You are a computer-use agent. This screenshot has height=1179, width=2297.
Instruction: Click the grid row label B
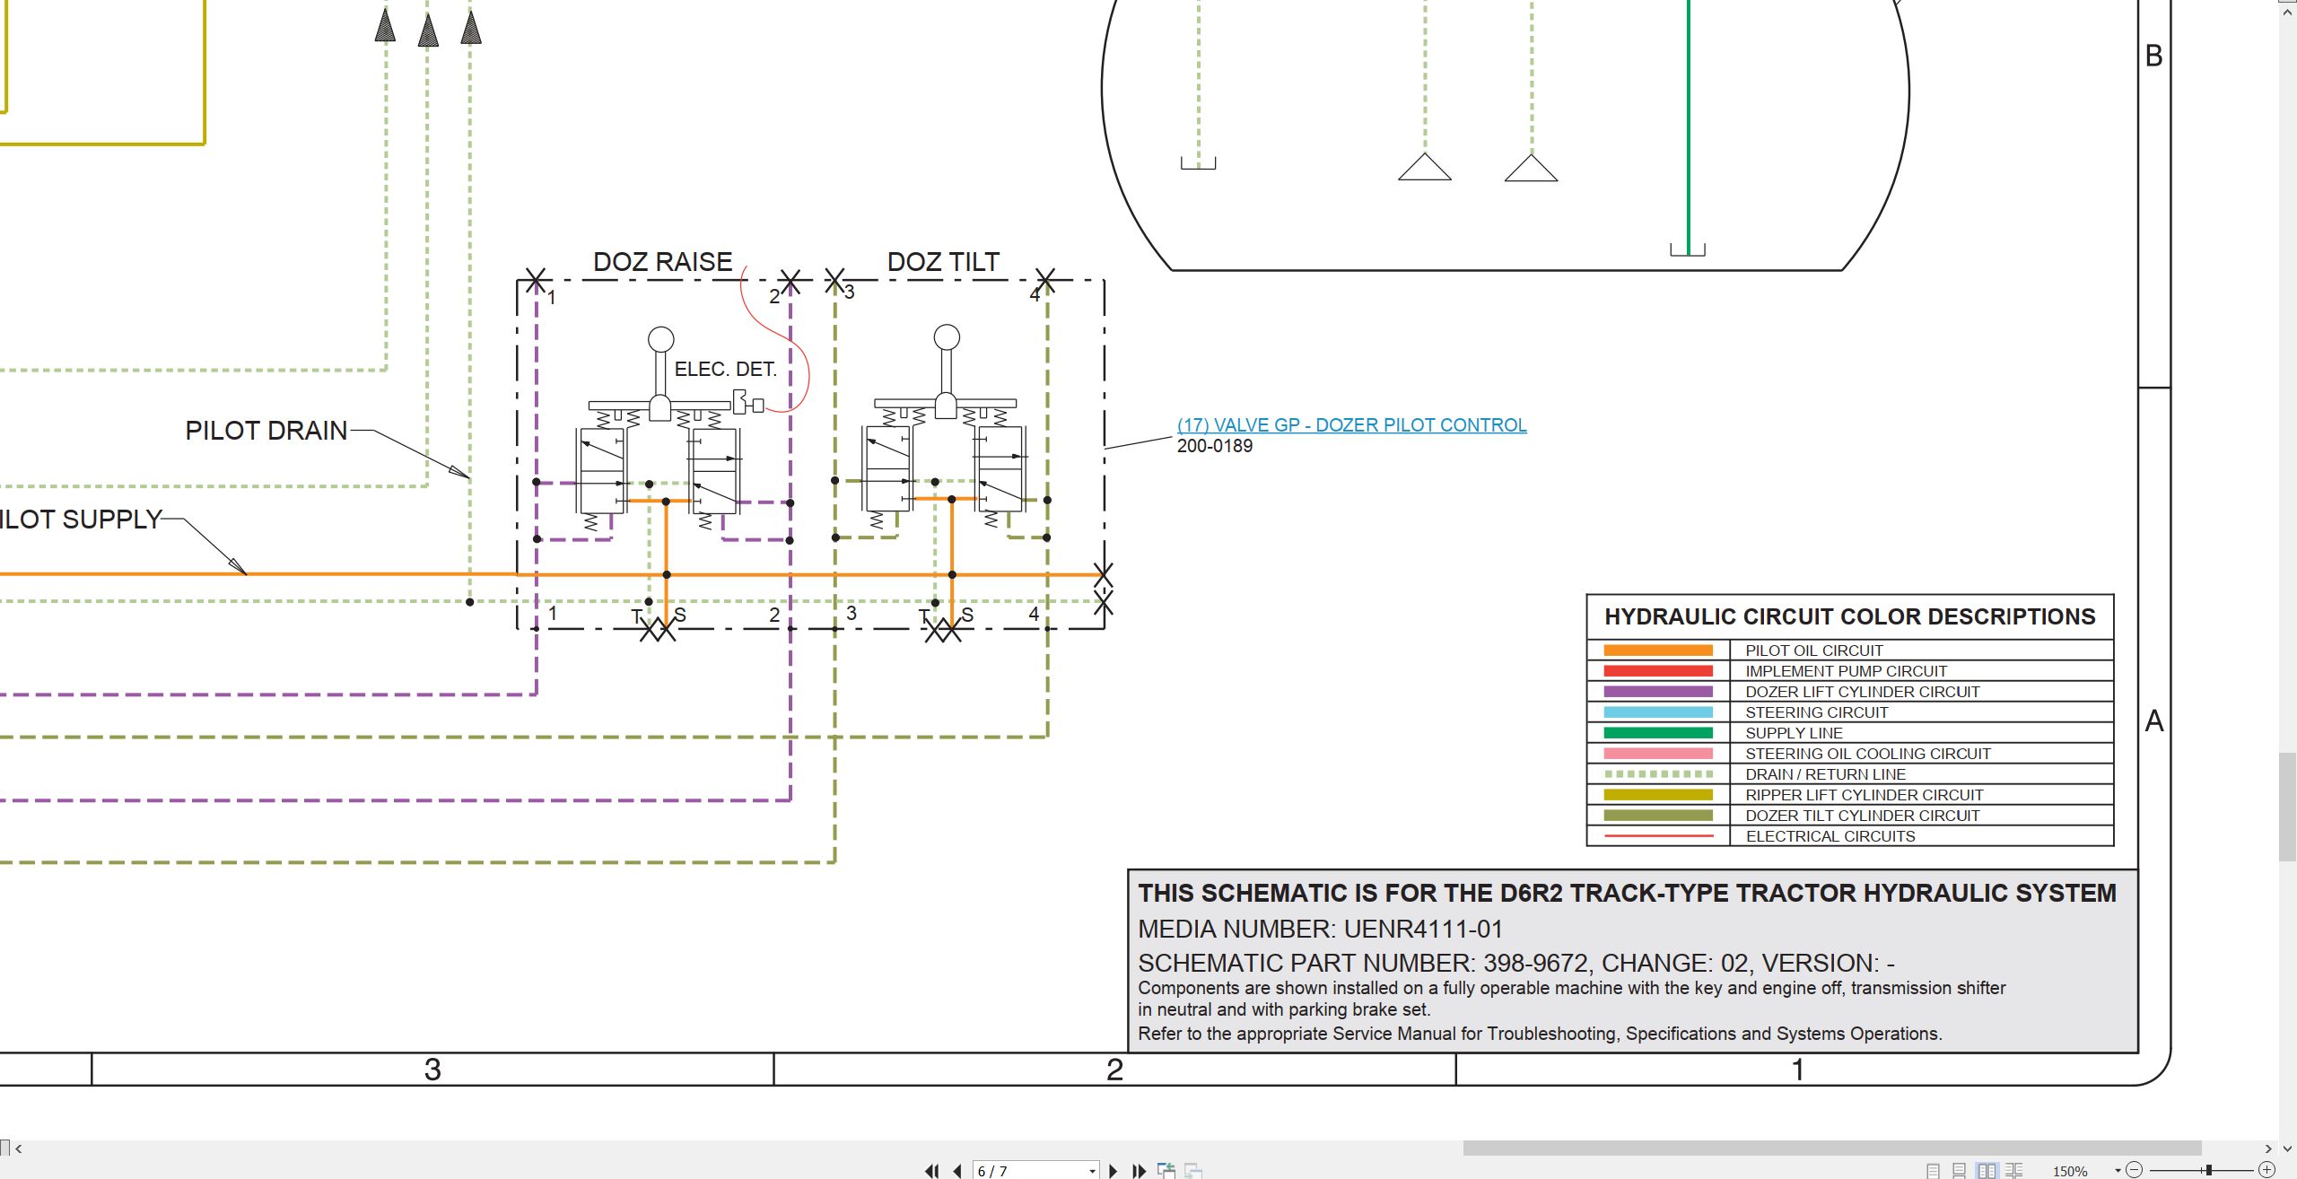(x=2154, y=56)
